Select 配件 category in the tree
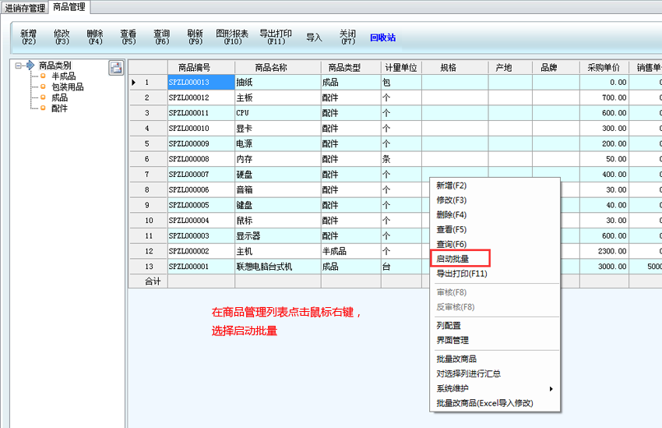Viewport: 662px width, 428px height. click(x=59, y=109)
